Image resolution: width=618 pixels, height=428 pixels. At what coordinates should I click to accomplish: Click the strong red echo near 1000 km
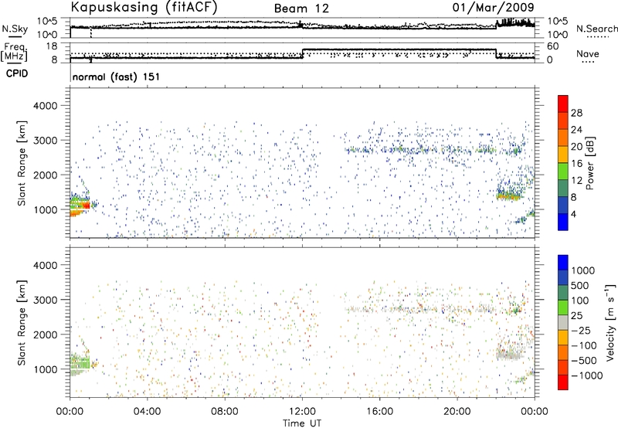[x=86, y=205]
